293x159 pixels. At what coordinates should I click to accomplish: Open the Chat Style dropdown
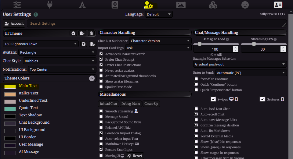[60, 61]
